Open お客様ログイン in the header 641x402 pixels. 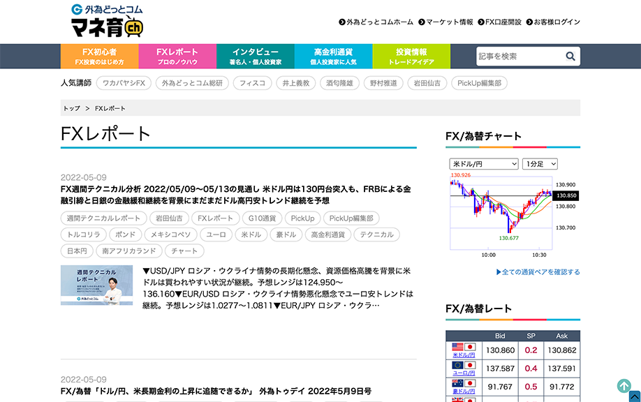553,22
